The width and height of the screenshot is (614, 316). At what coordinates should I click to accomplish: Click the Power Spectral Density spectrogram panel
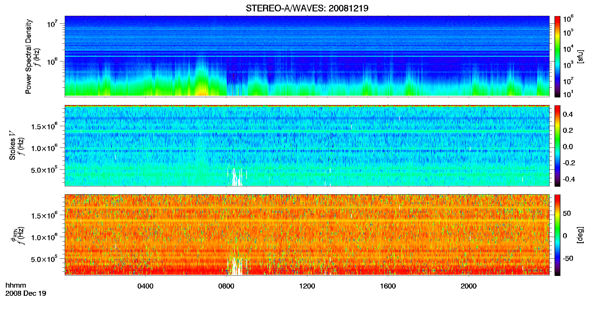pos(307,56)
